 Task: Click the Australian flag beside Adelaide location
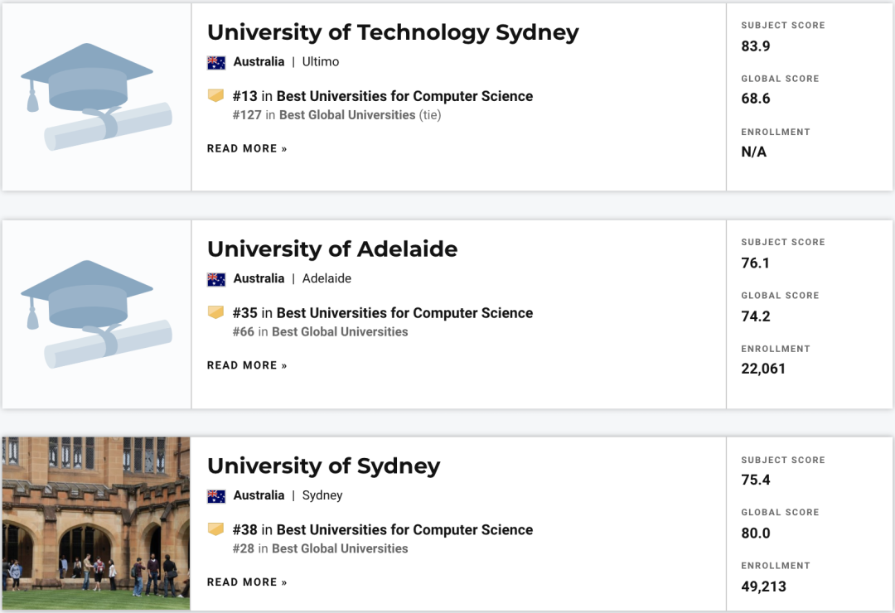[216, 279]
